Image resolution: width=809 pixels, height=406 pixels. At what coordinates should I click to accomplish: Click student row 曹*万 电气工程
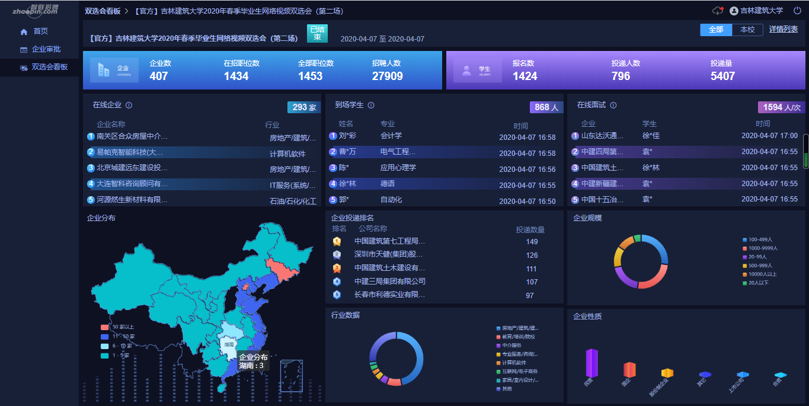443,152
